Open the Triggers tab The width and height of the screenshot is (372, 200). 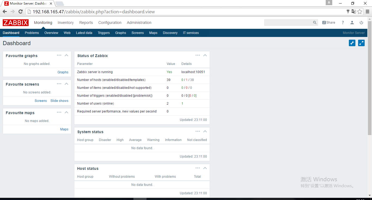coord(104,33)
